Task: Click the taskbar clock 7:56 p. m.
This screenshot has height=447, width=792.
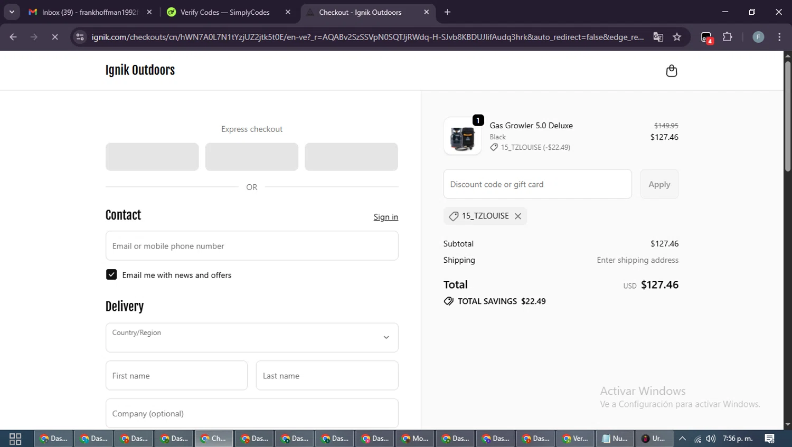Action: coord(738,439)
